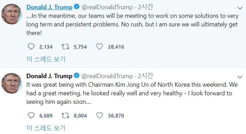Open '이 스레드 보기' link under first tweet
Viewport: 246px width, 134px height.
tap(46, 59)
